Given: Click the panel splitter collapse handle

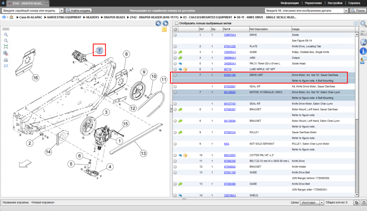Looking at the screenshot, I should (171, 109).
